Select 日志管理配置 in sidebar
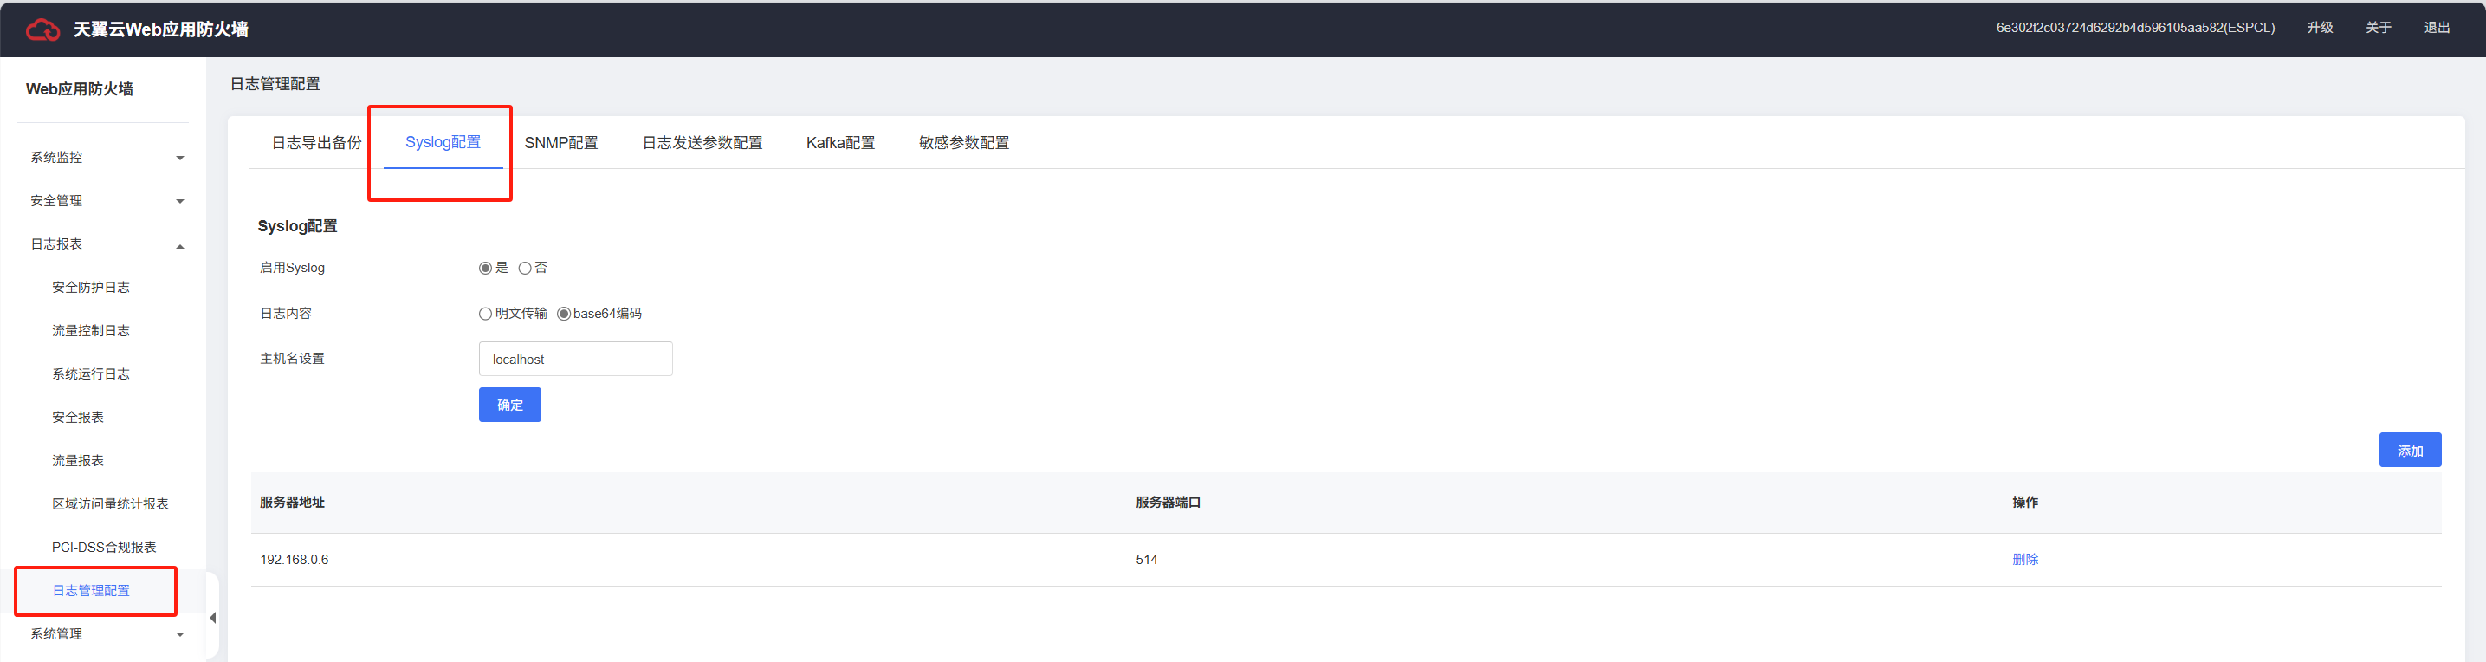 click(x=91, y=591)
